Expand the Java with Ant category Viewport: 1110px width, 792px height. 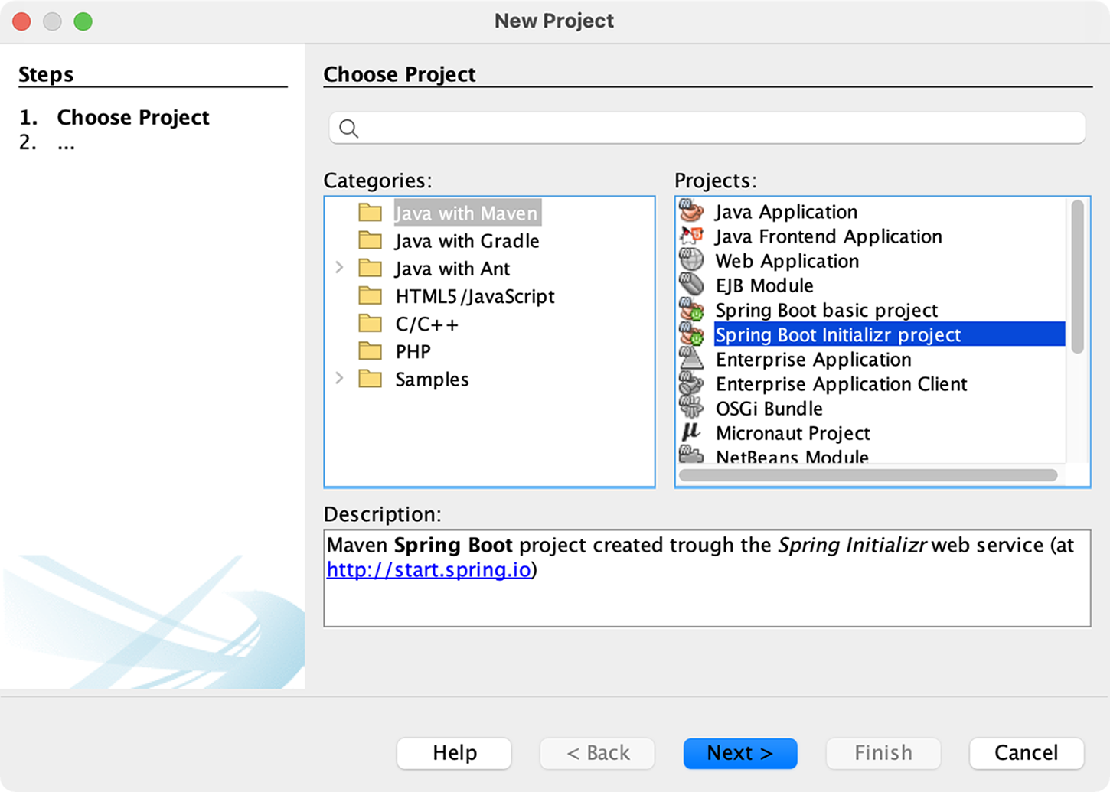click(339, 268)
